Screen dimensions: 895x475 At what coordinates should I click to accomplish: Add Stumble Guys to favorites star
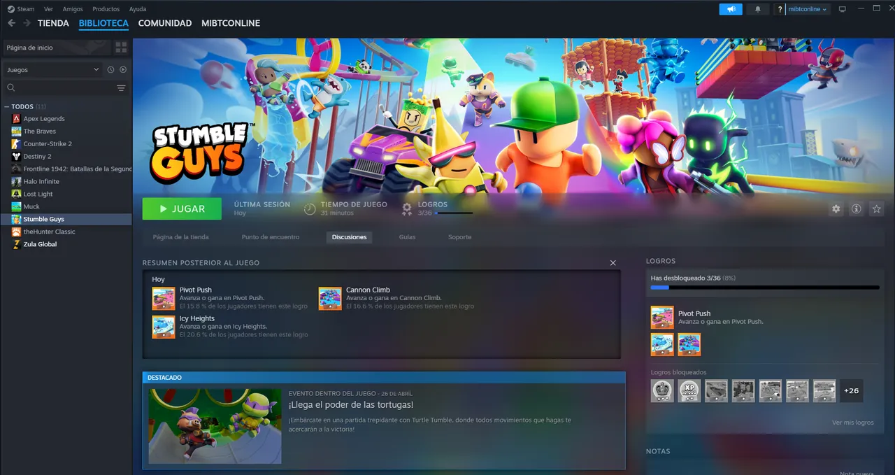[x=876, y=209]
